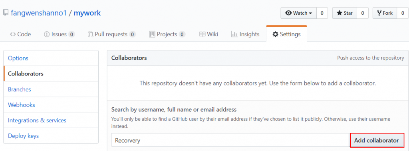Open the Projects tab
409x151 pixels.
click(167, 34)
